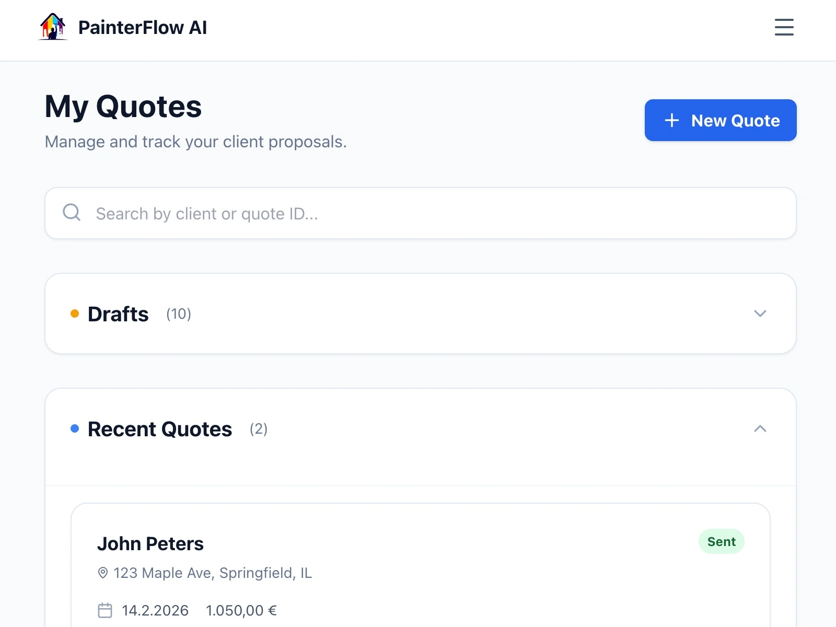The width and height of the screenshot is (836, 627).
Task: Click the 1.050,00 € quote amount
Action: click(241, 610)
